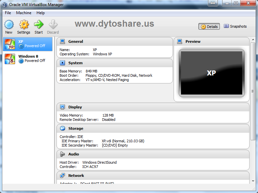Open the General section heading
The height and width of the screenshot is (193, 258).
click(76, 41)
